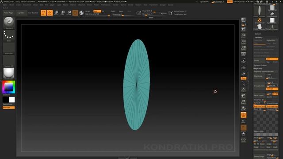Click the QuickSave button
Viewport: 283px width, 159px height.
tap(204, 2)
